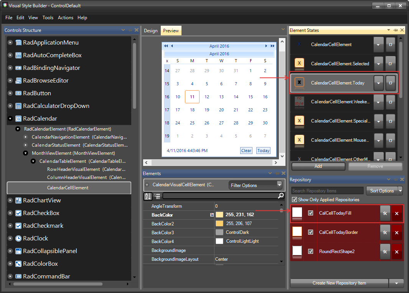The width and height of the screenshot is (409, 293).
Task: Open the Sort Options dropdown
Action: (384, 190)
